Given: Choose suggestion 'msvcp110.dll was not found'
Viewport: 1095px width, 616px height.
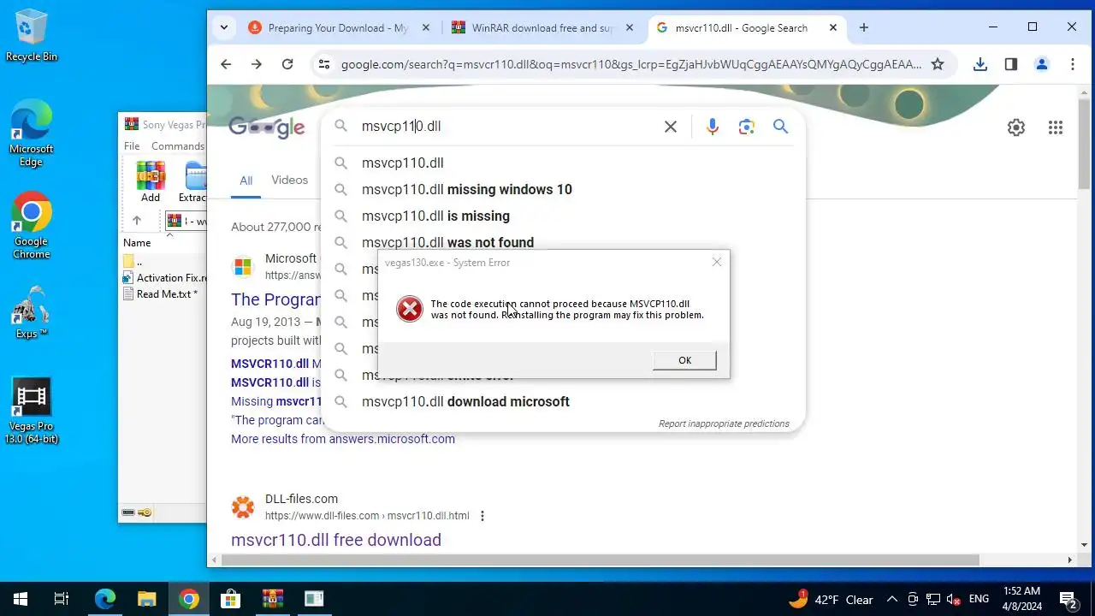Looking at the screenshot, I should pyautogui.click(x=561, y=242).
